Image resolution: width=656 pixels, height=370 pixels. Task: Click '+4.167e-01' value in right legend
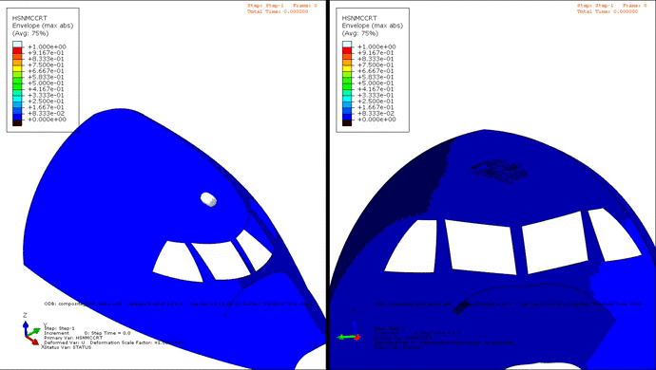click(376, 89)
